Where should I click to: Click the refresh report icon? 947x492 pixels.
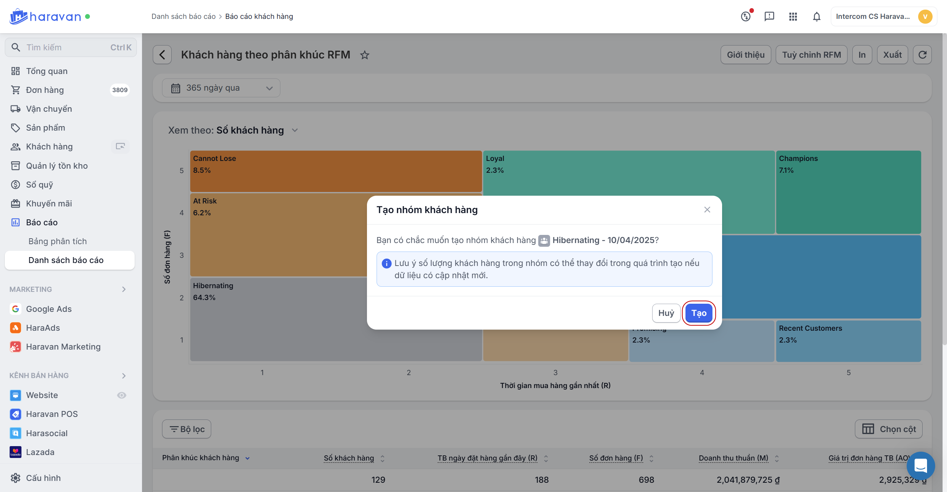(x=922, y=55)
